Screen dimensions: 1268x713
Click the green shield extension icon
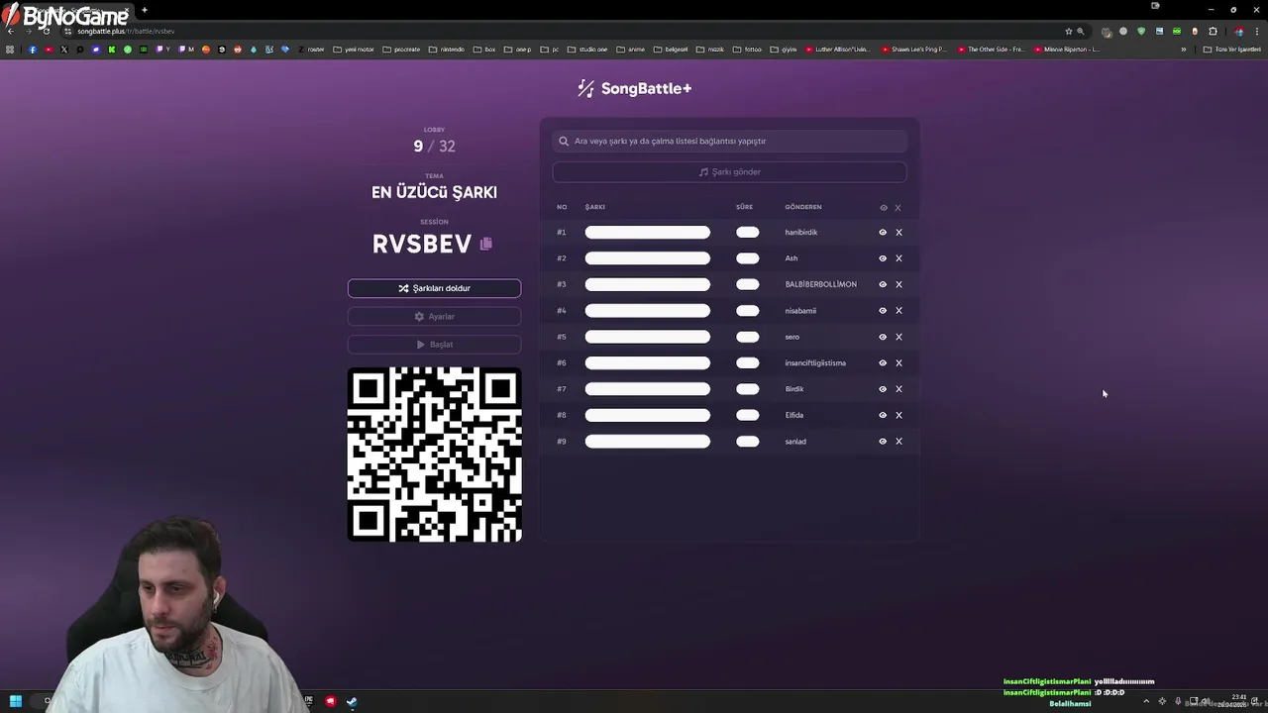1141,32
